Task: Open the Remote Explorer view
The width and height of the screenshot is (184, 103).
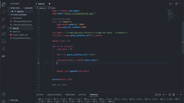Action: click(4, 41)
